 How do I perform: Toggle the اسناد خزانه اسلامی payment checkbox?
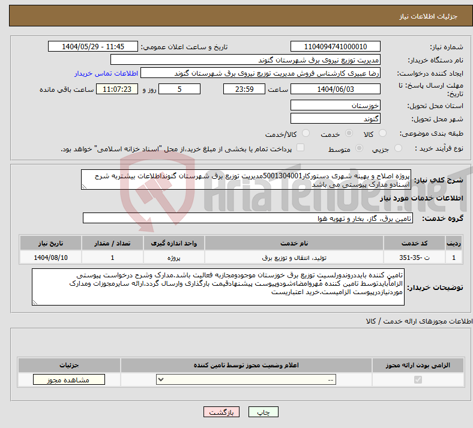pyautogui.click(x=301, y=148)
